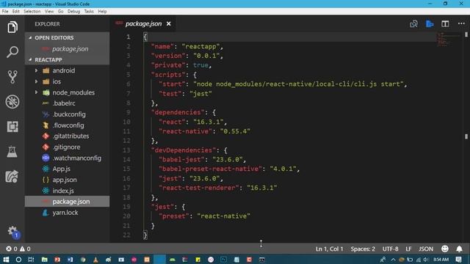Change LF end of line sequence
Image resolution: width=470 pixels, height=264 pixels.
[408, 249]
